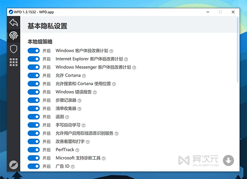The width and height of the screenshot is (247, 179).
Task: Show help for 允许 Cortana
Action: coord(84,76)
